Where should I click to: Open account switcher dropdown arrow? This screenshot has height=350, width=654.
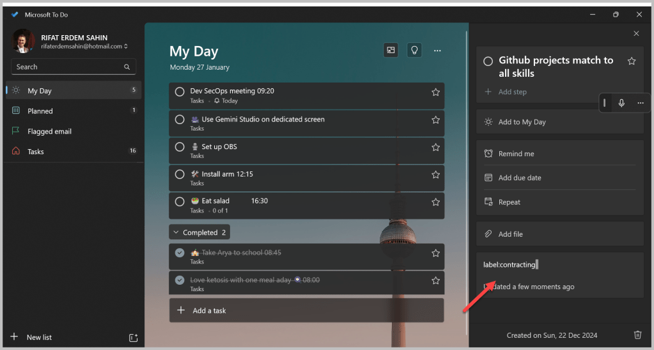tap(126, 46)
